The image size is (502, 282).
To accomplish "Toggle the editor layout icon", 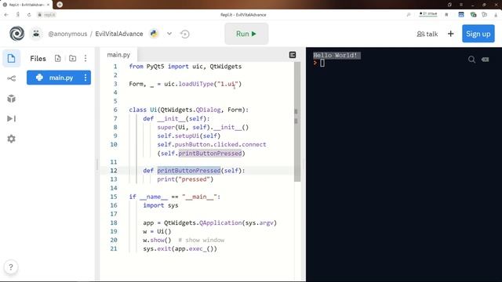I will (293, 55).
